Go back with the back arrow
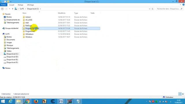Image resolution: width=185 pixels, height=104 pixels. pyautogui.click(x=2, y=9)
